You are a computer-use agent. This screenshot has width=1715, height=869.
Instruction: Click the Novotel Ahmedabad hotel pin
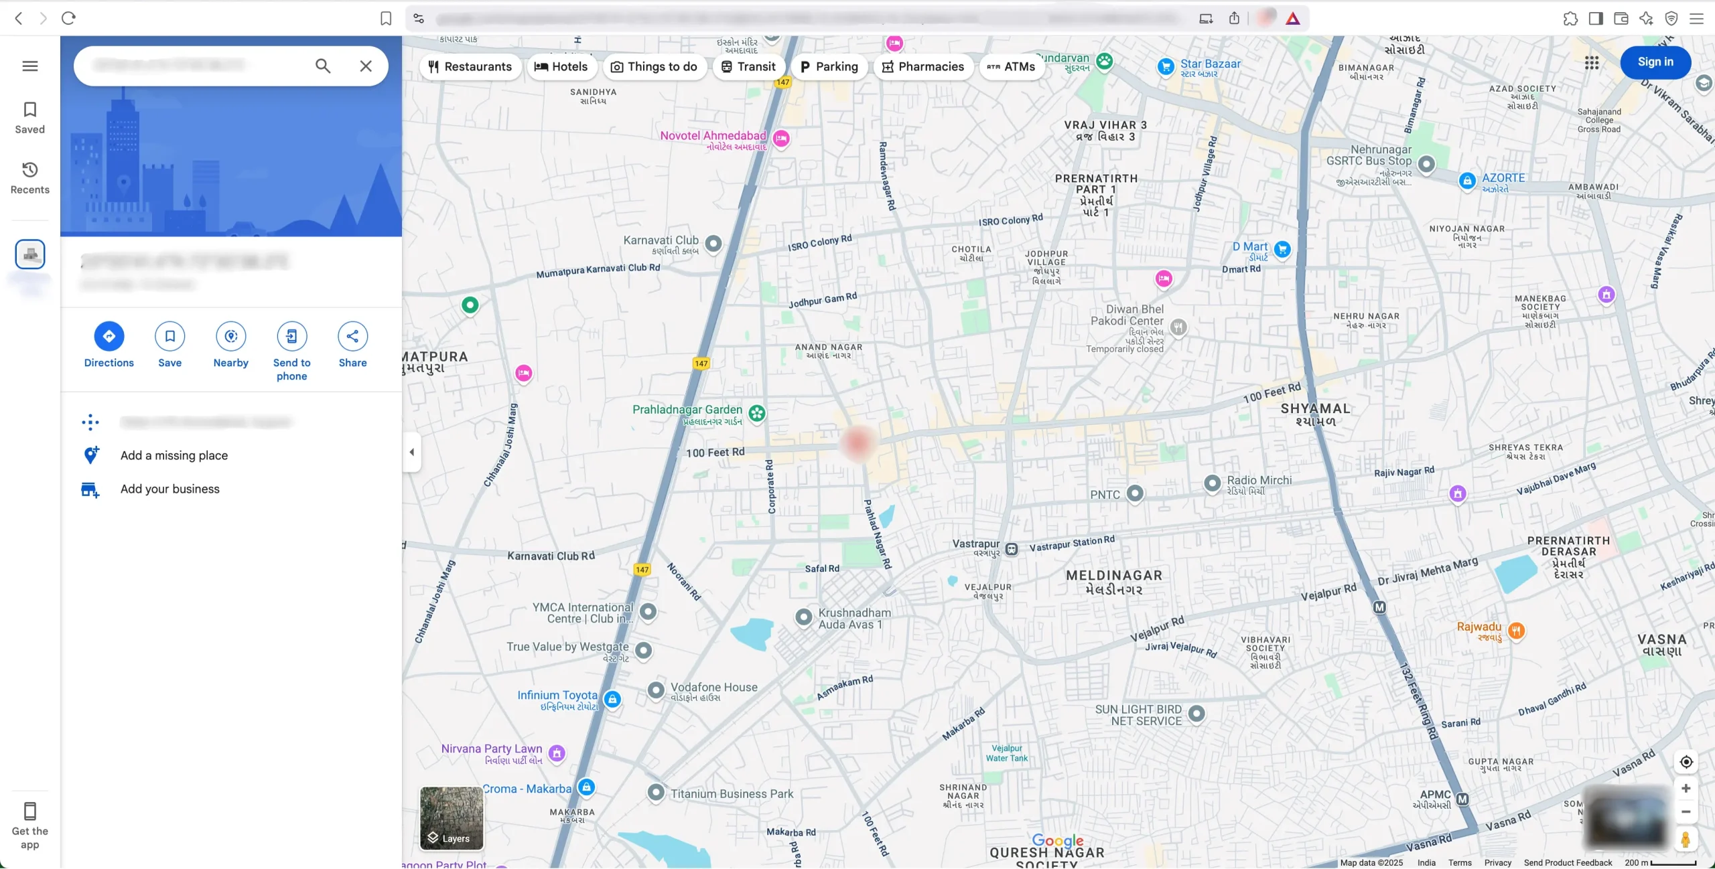tap(781, 139)
